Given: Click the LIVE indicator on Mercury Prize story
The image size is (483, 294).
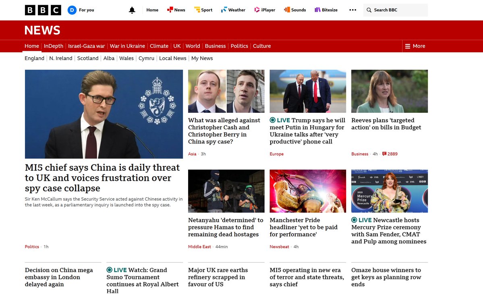Looking at the screenshot, I should click(x=362, y=220).
